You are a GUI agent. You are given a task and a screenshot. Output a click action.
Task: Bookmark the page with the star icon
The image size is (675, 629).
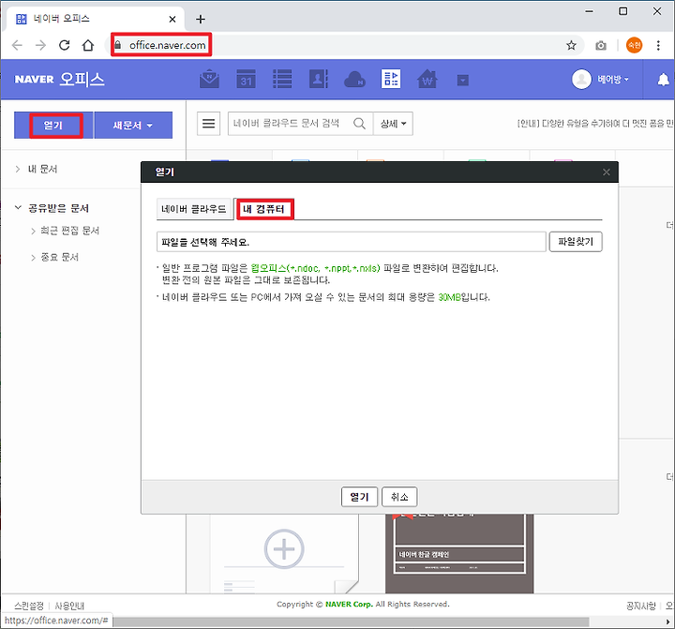tap(571, 45)
